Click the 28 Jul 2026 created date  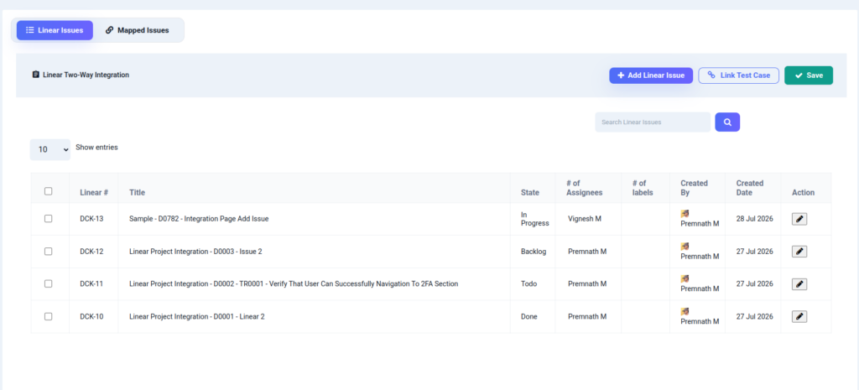point(755,219)
